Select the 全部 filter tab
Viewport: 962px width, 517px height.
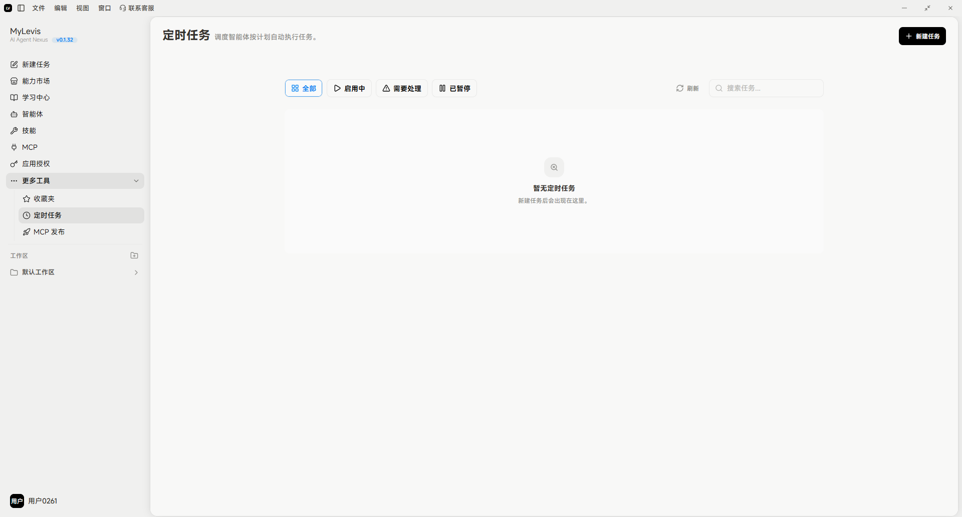[304, 88]
